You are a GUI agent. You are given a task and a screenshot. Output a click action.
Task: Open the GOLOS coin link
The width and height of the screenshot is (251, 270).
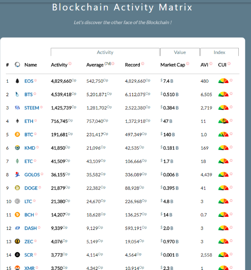32,175
